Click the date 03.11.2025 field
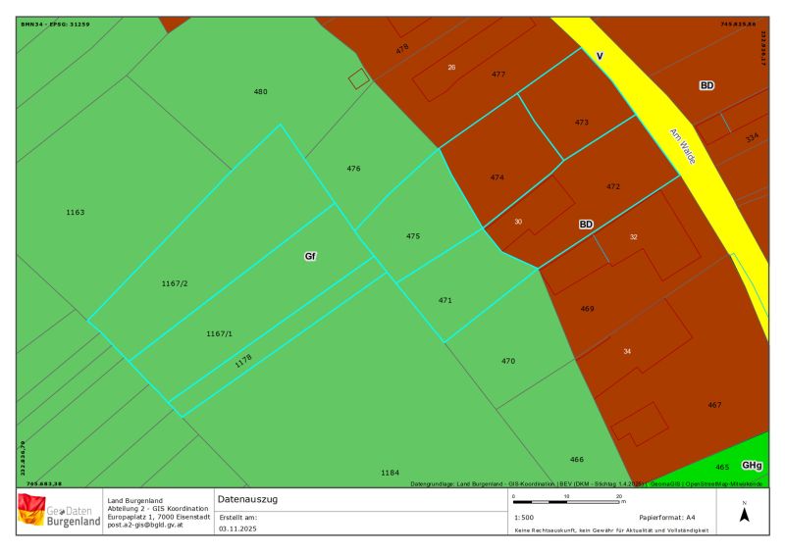The width and height of the screenshot is (785, 554). (x=237, y=528)
